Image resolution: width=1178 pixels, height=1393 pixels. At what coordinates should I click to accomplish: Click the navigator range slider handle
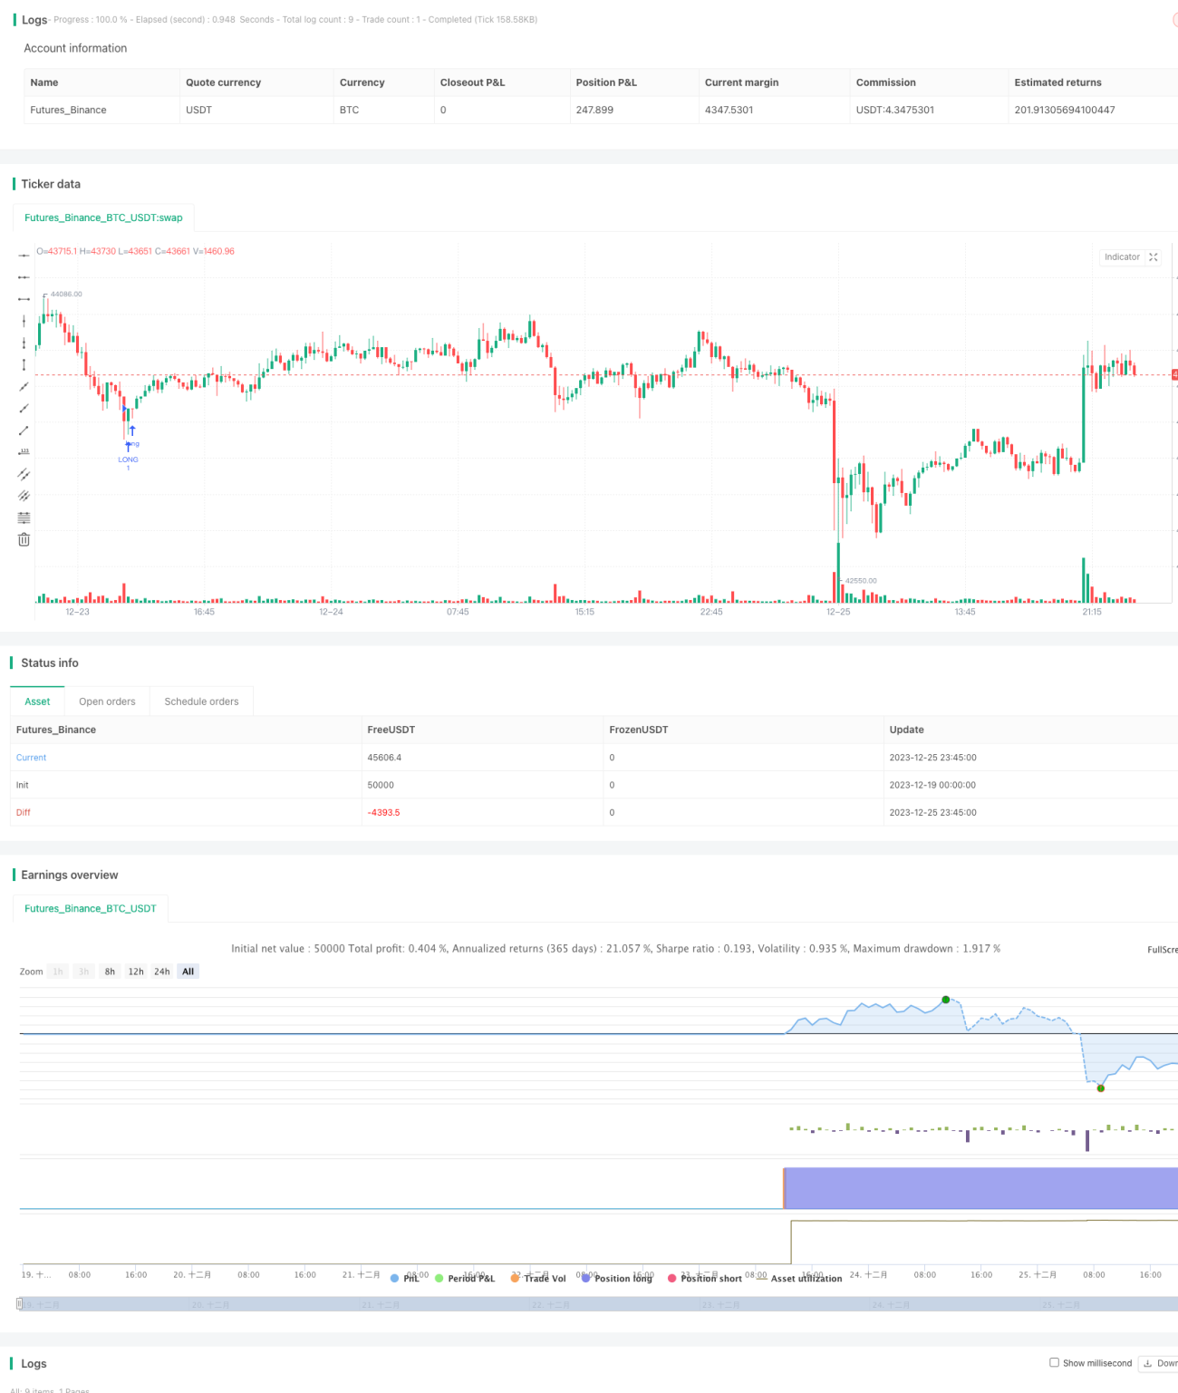20,1303
